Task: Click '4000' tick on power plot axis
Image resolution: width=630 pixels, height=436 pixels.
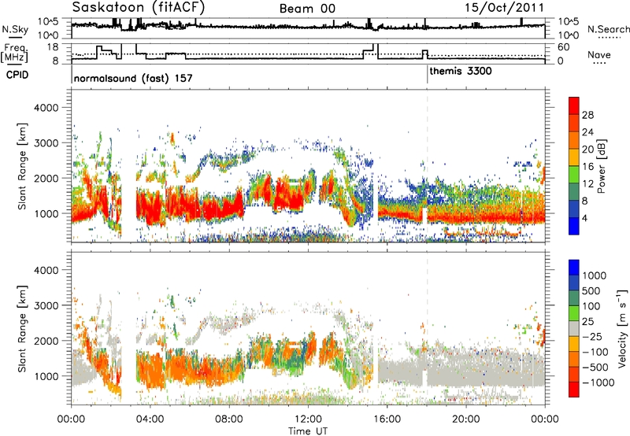Action: pos(46,108)
